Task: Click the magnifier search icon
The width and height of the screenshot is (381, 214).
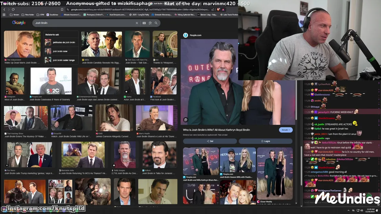Action: (156, 23)
